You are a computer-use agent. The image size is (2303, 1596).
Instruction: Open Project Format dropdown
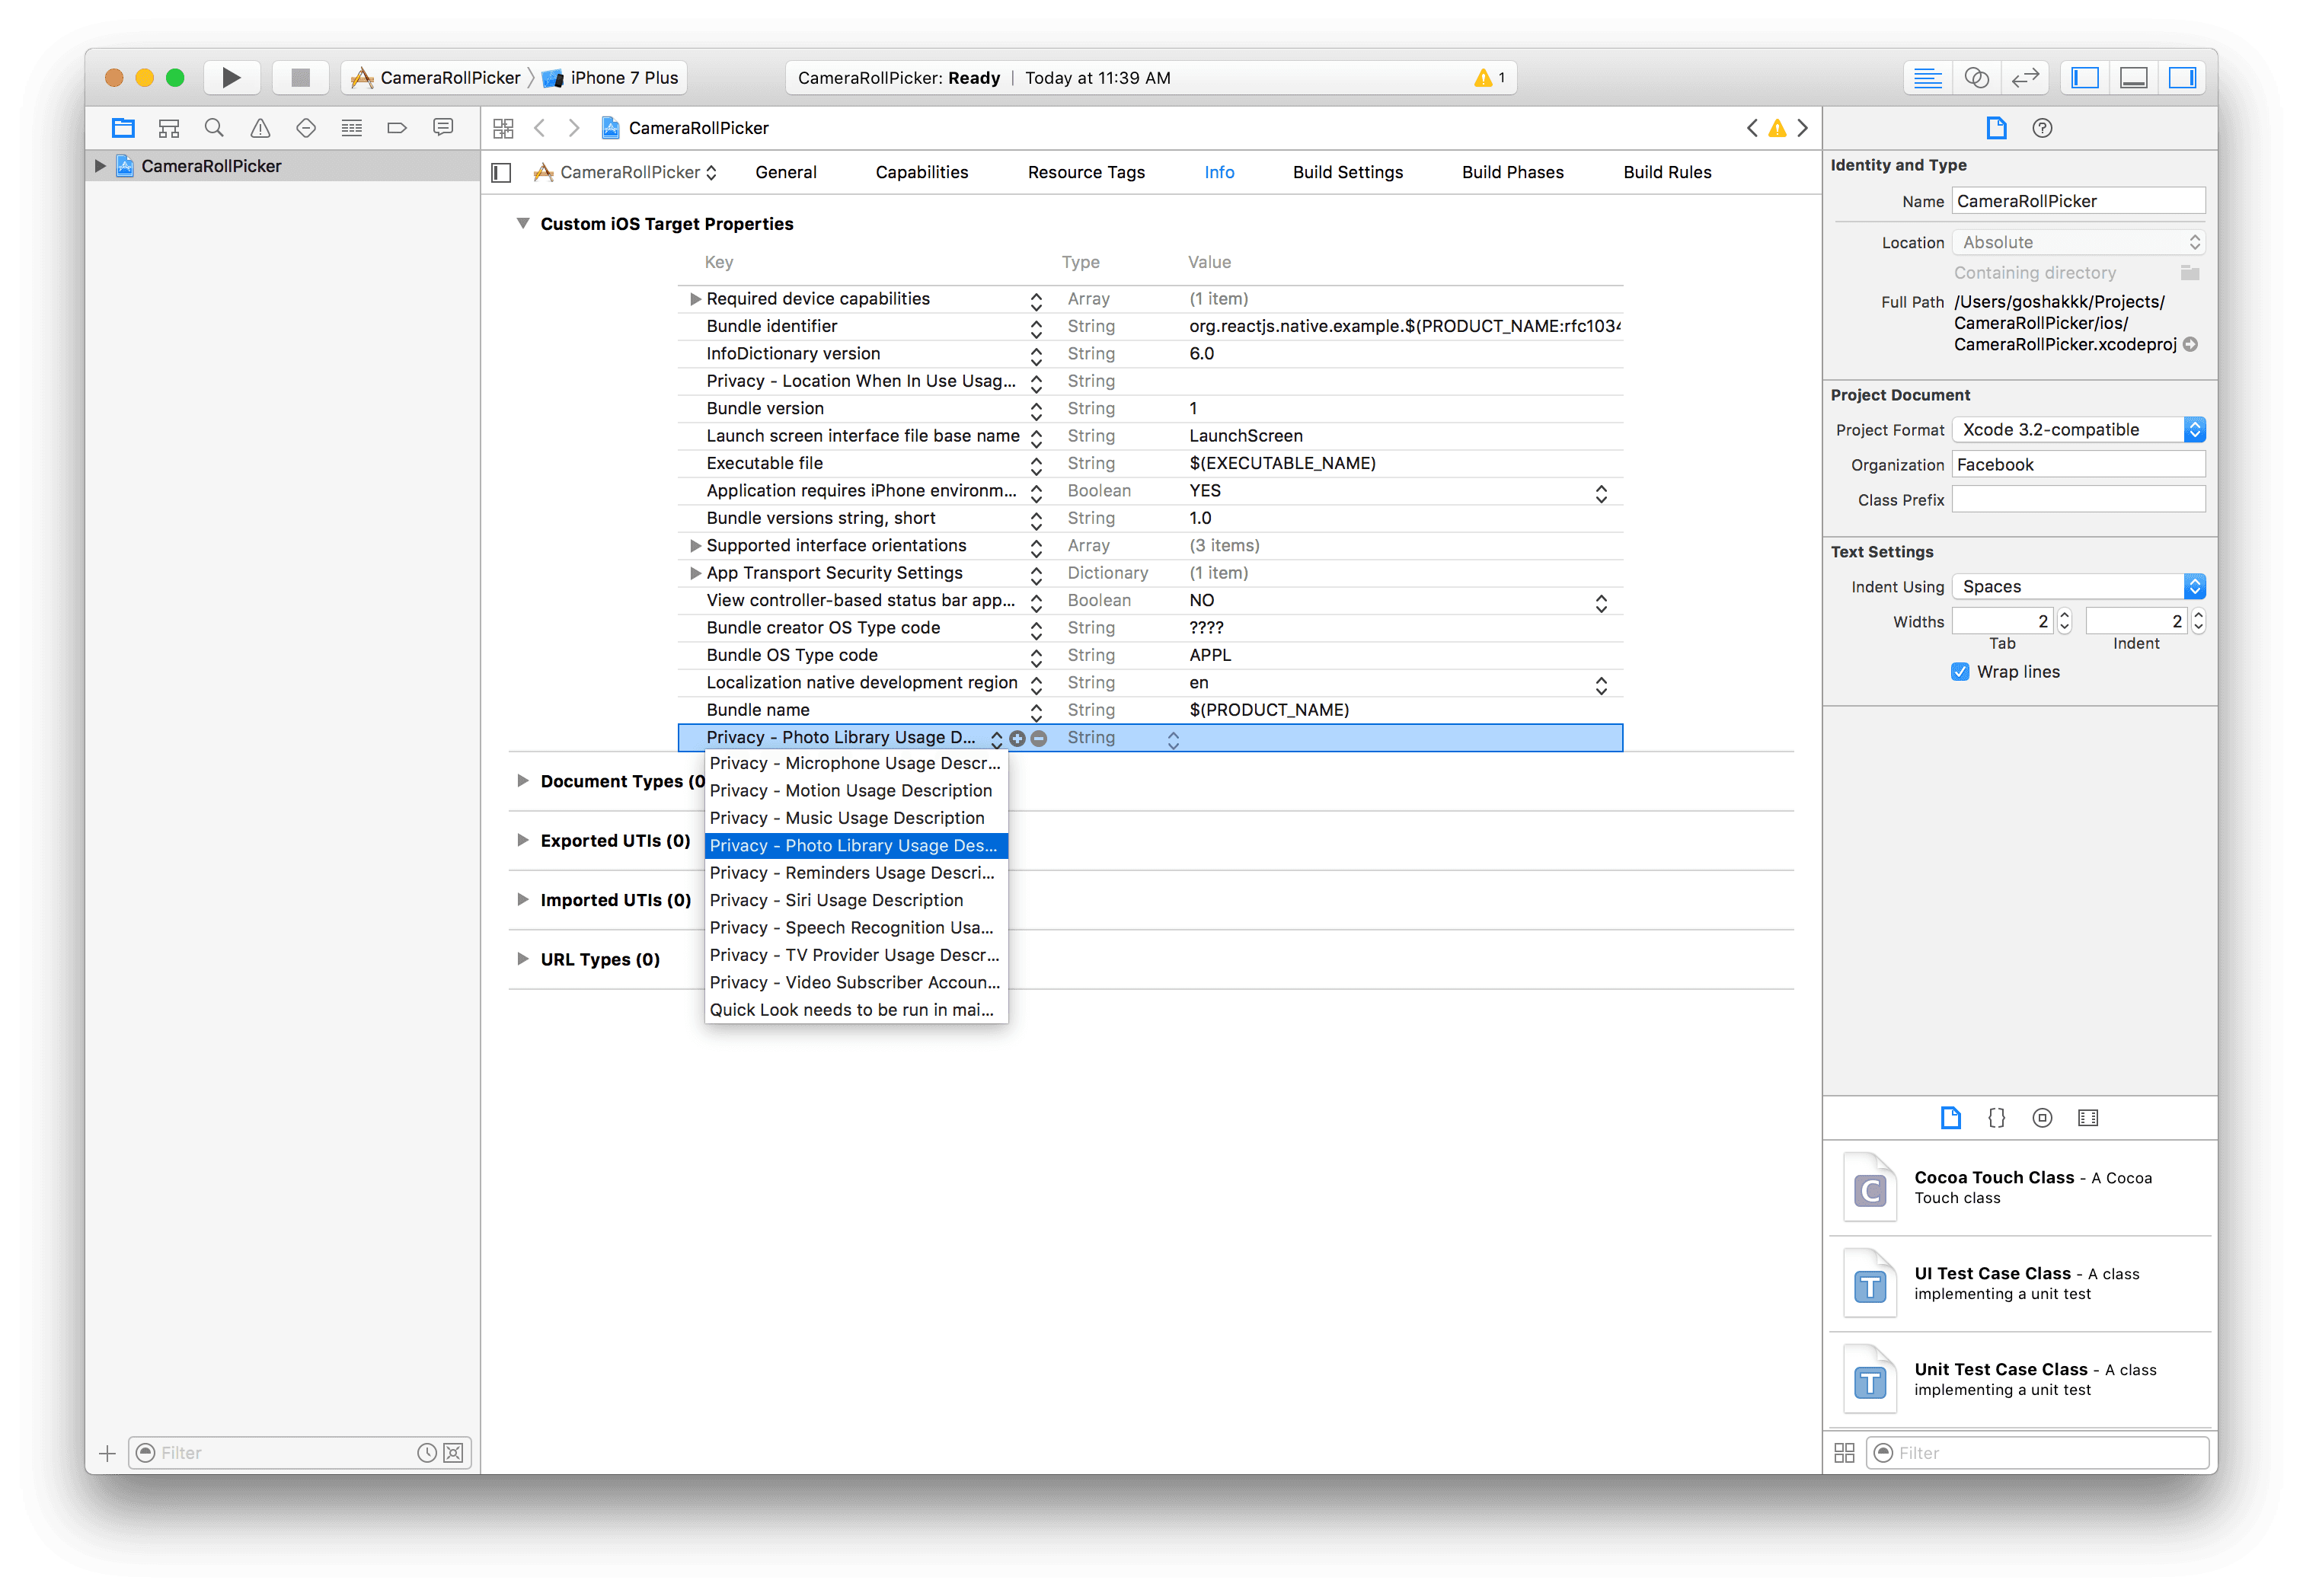tap(2078, 430)
